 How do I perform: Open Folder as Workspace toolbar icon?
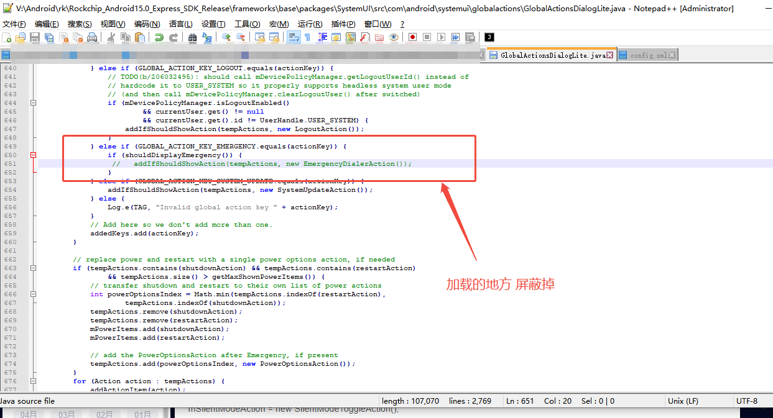point(379,37)
